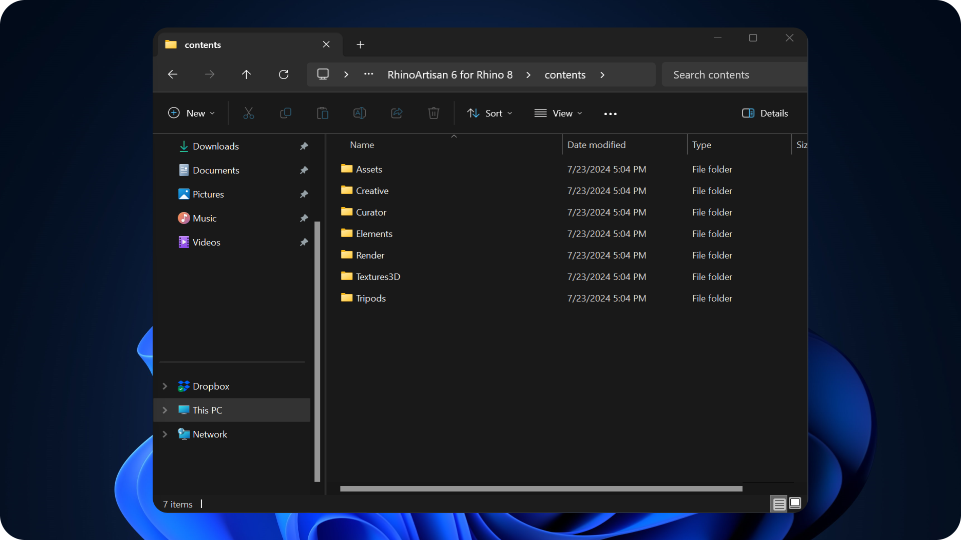The width and height of the screenshot is (961, 540).
Task: Focus the Search contents field
Action: 734,74
